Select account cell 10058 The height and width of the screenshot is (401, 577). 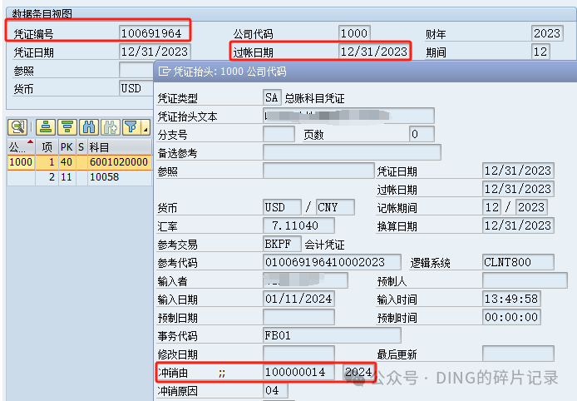pyautogui.click(x=119, y=177)
